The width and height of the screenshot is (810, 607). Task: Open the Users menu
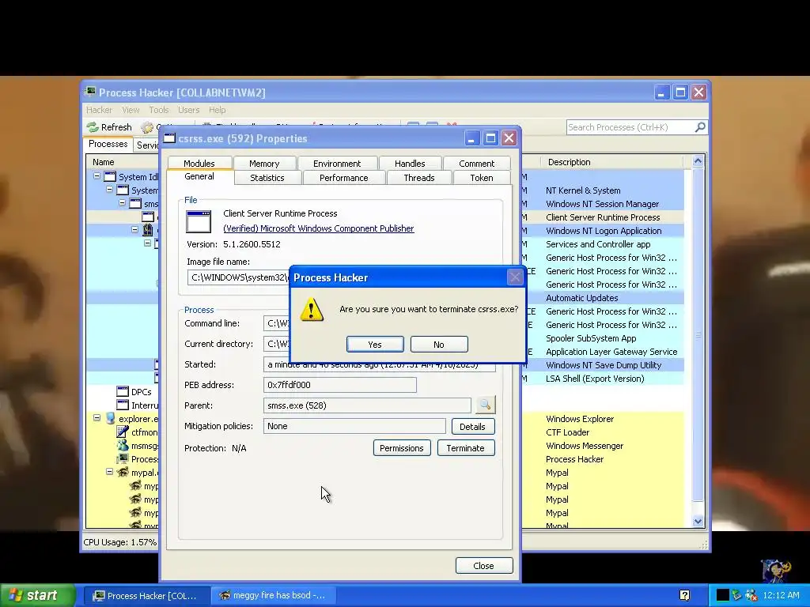click(x=188, y=110)
